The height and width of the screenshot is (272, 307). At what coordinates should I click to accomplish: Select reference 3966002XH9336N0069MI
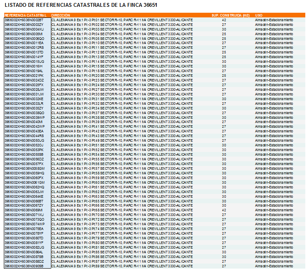pyautogui.click(x=23, y=210)
